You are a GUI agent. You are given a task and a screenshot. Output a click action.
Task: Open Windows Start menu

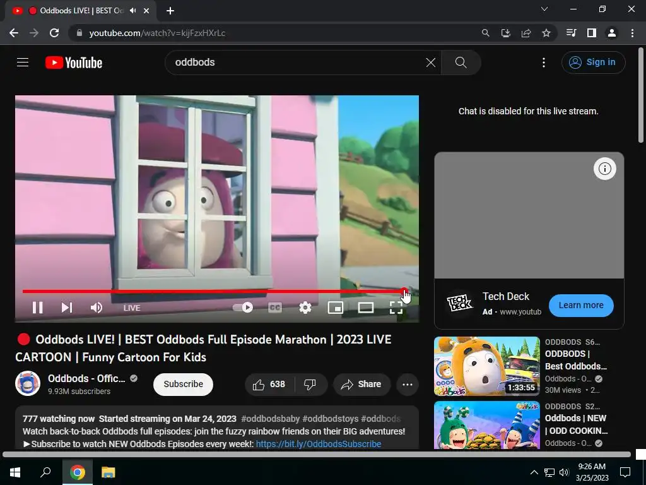coord(15,472)
